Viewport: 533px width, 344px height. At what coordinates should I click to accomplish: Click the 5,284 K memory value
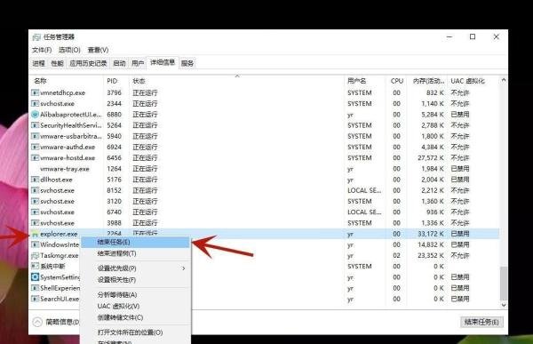point(433,115)
